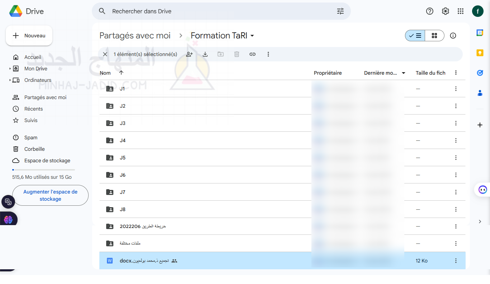Select folder J2 row

pyautogui.click(x=282, y=106)
